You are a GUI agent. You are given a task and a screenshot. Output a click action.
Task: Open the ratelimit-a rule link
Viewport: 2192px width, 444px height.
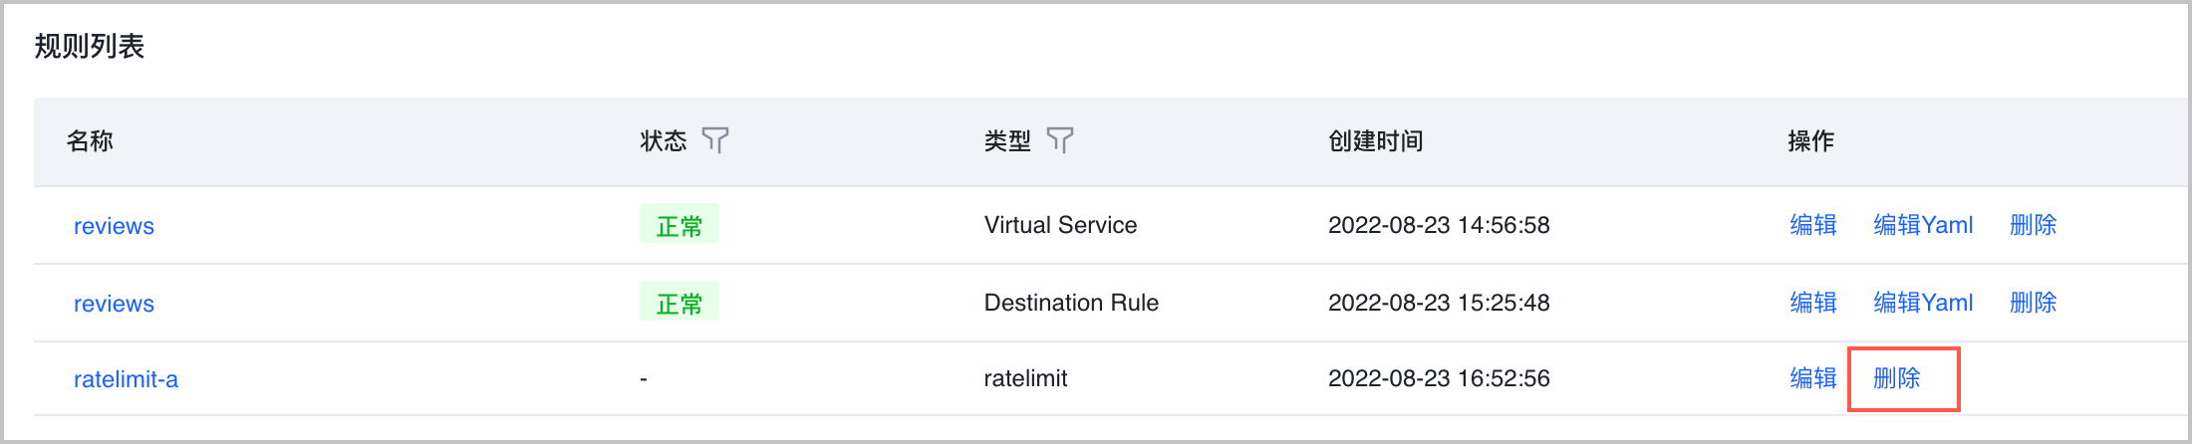click(x=126, y=379)
